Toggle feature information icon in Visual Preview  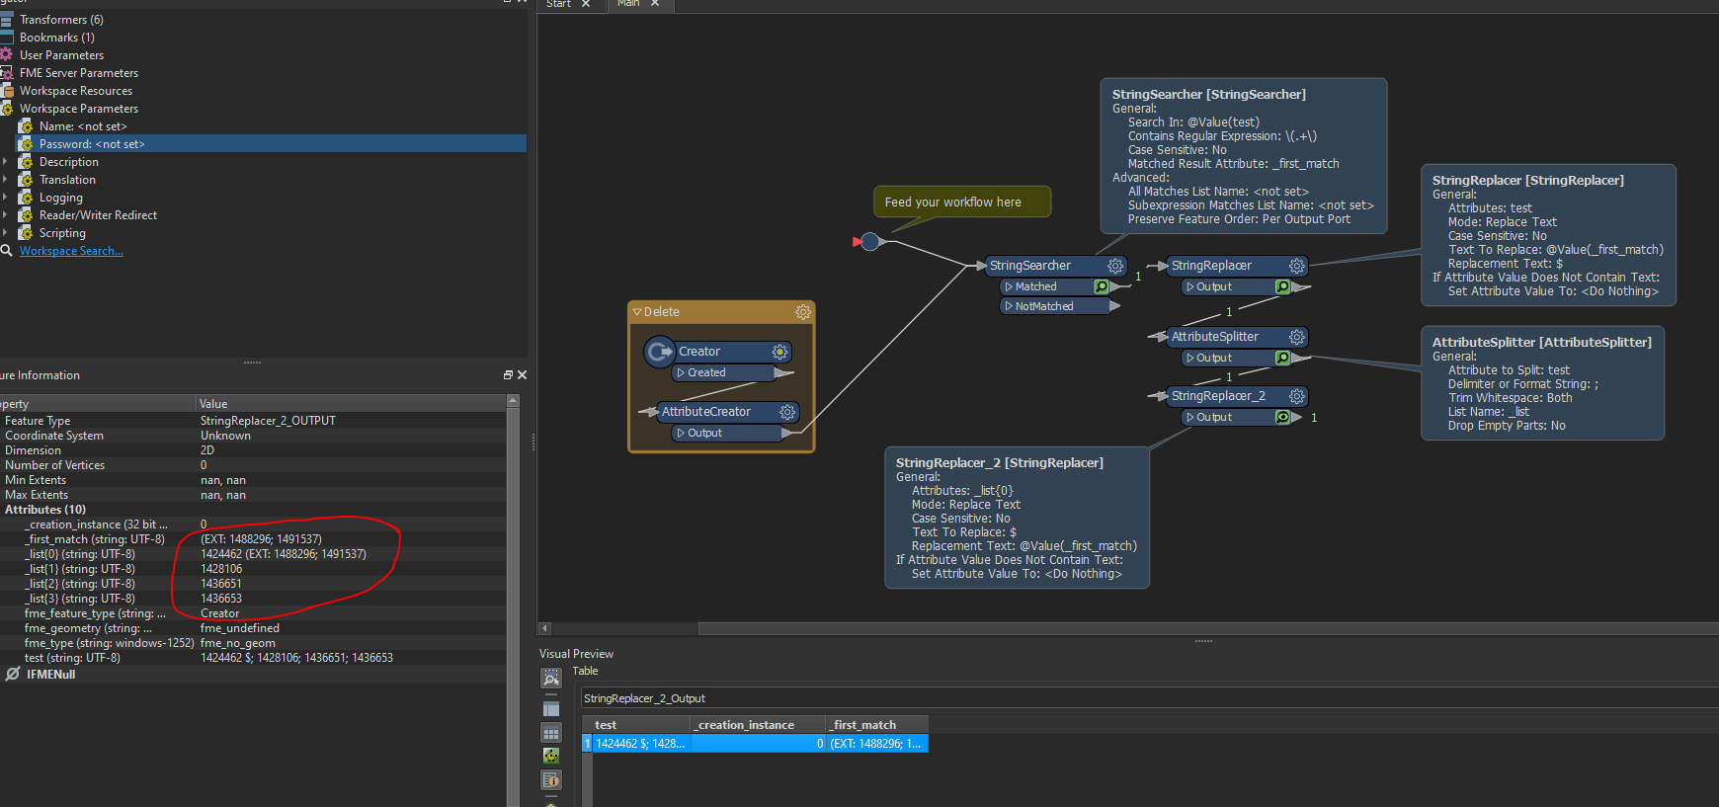(551, 780)
